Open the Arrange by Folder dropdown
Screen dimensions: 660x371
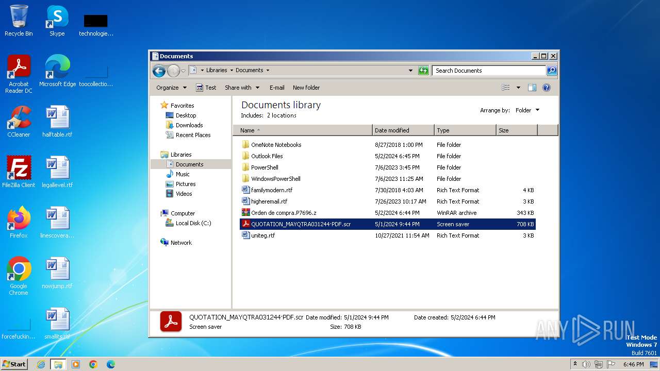pyautogui.click(x=527, y=110)
